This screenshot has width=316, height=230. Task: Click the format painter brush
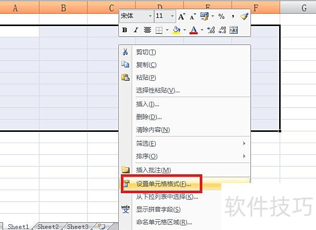244,16
